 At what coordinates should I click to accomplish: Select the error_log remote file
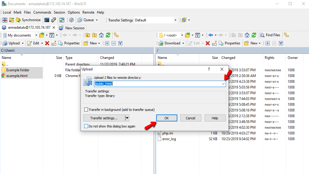click(169, 139)
